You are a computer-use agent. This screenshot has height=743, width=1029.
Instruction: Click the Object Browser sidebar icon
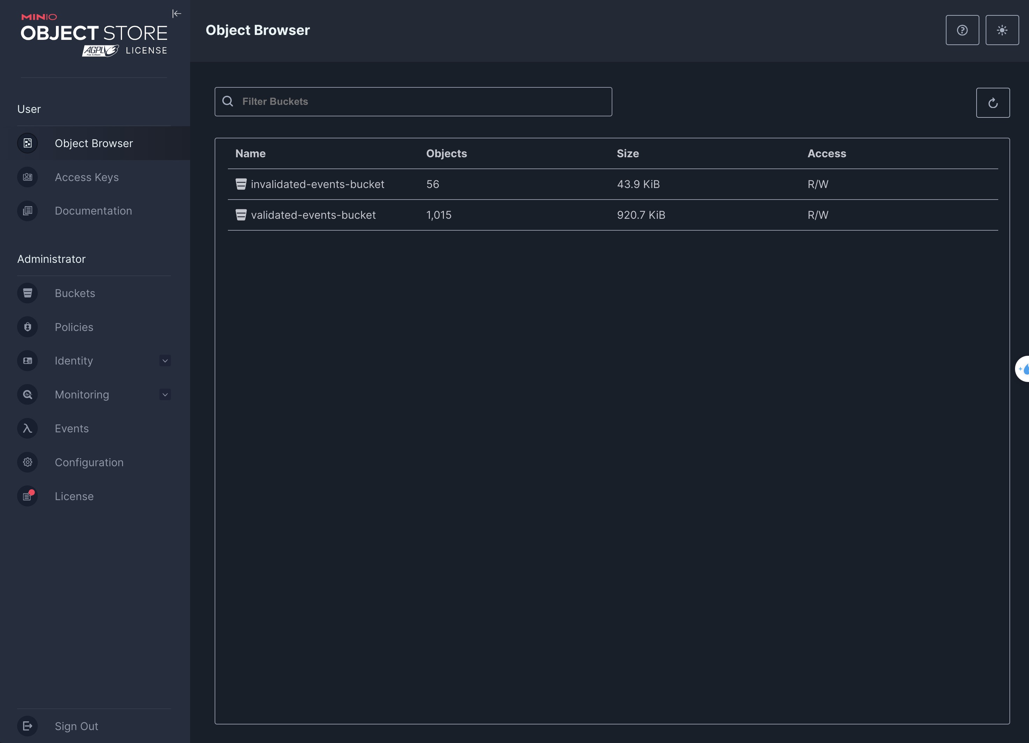tap(28, 143)
